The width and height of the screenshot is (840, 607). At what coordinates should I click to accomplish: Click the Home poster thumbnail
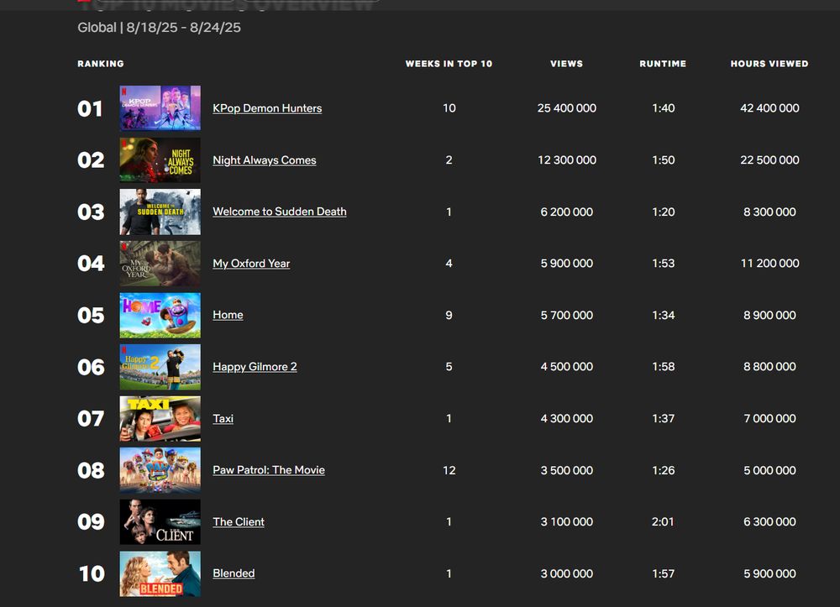click(x=160, y=315)
